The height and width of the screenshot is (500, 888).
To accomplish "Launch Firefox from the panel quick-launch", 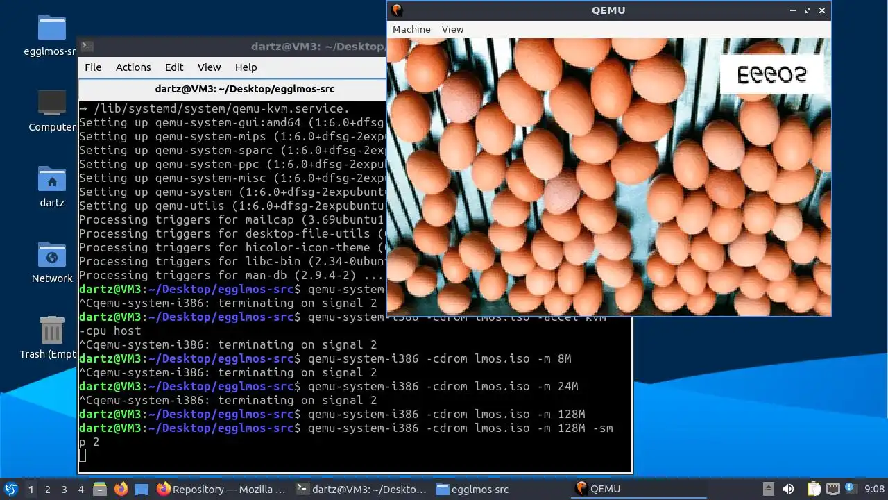I will [121, 489].
